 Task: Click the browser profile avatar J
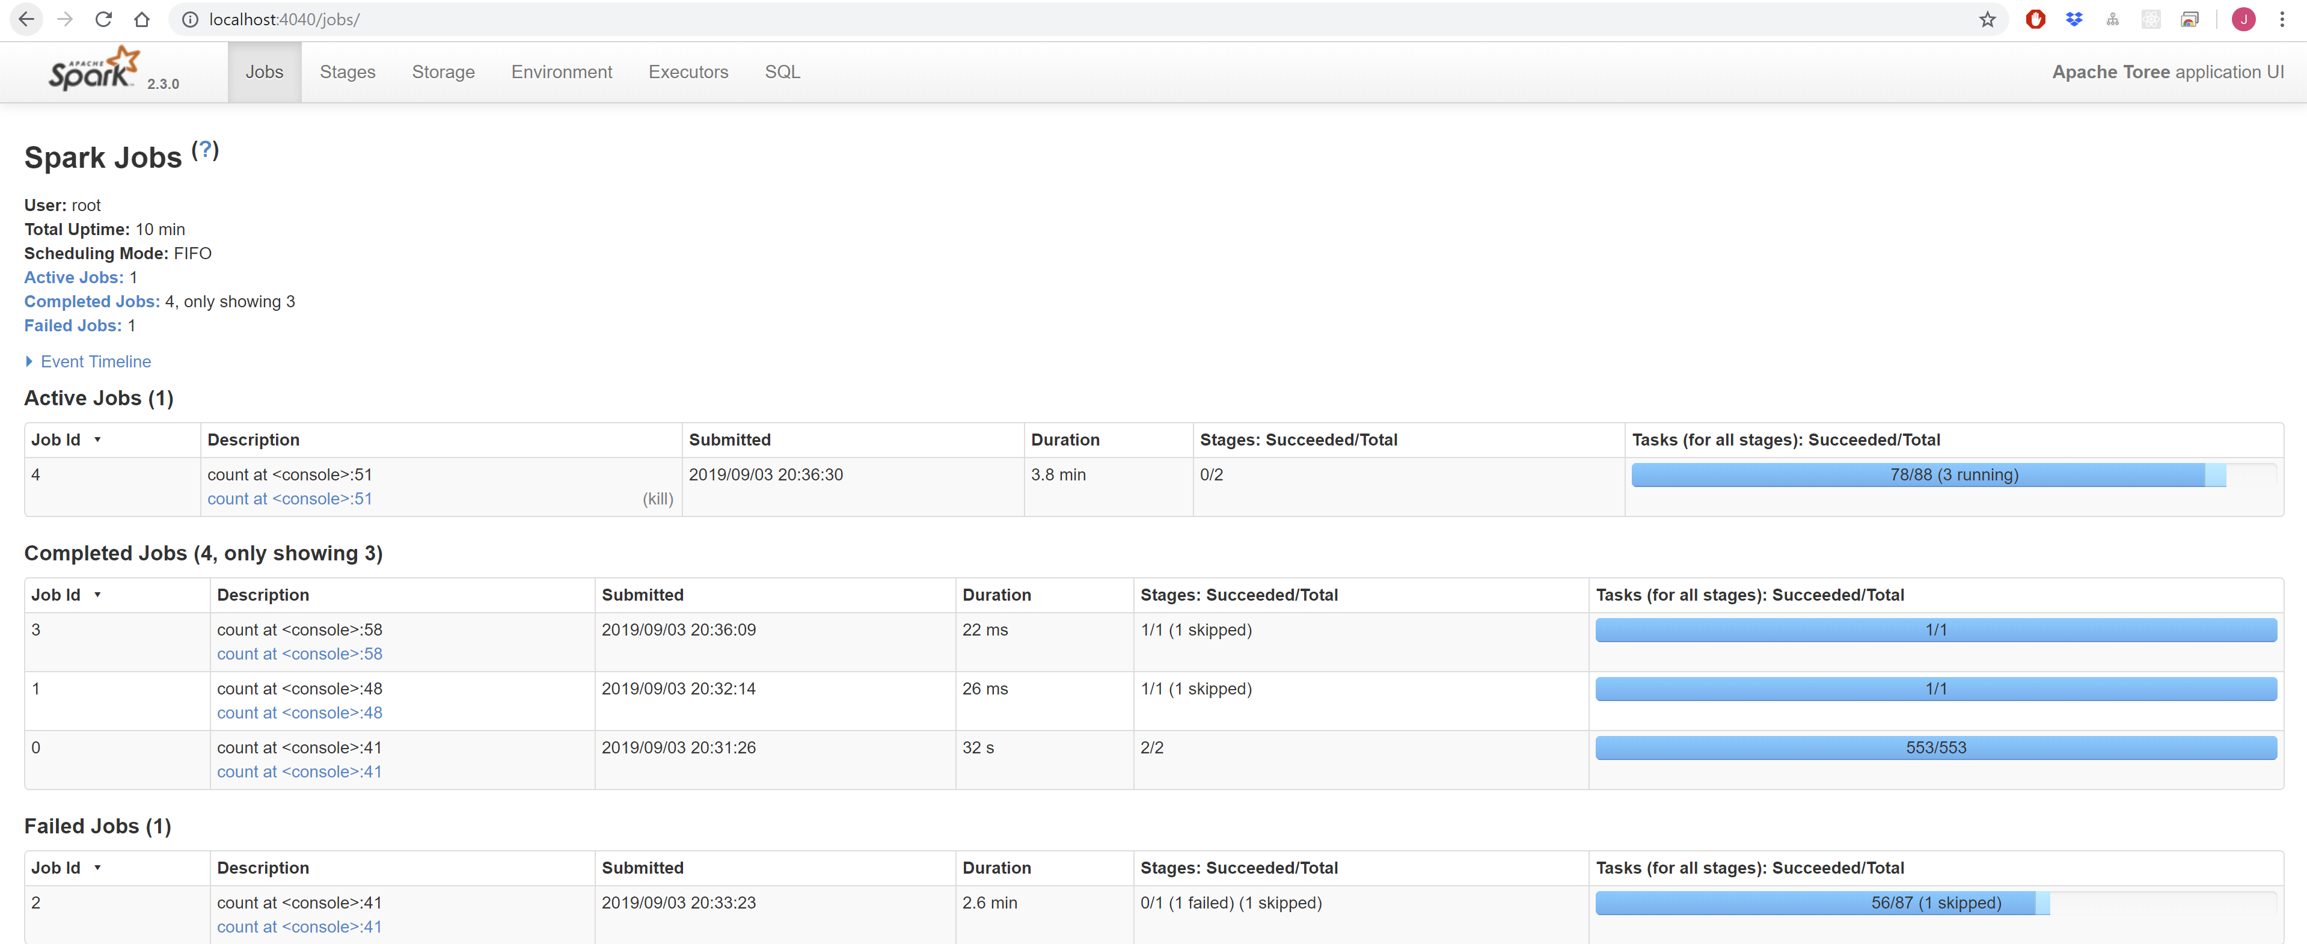(x=2243, y=19)
